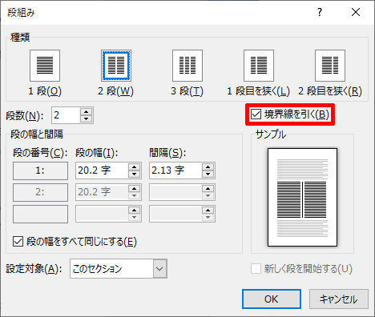Click the 3 段(T) caption text
The width and height of the screenshot is (375, 317).
[187, 91]
